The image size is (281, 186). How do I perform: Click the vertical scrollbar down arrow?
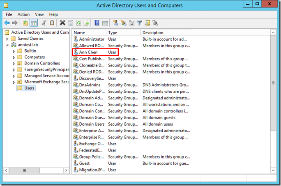(274, 170)
